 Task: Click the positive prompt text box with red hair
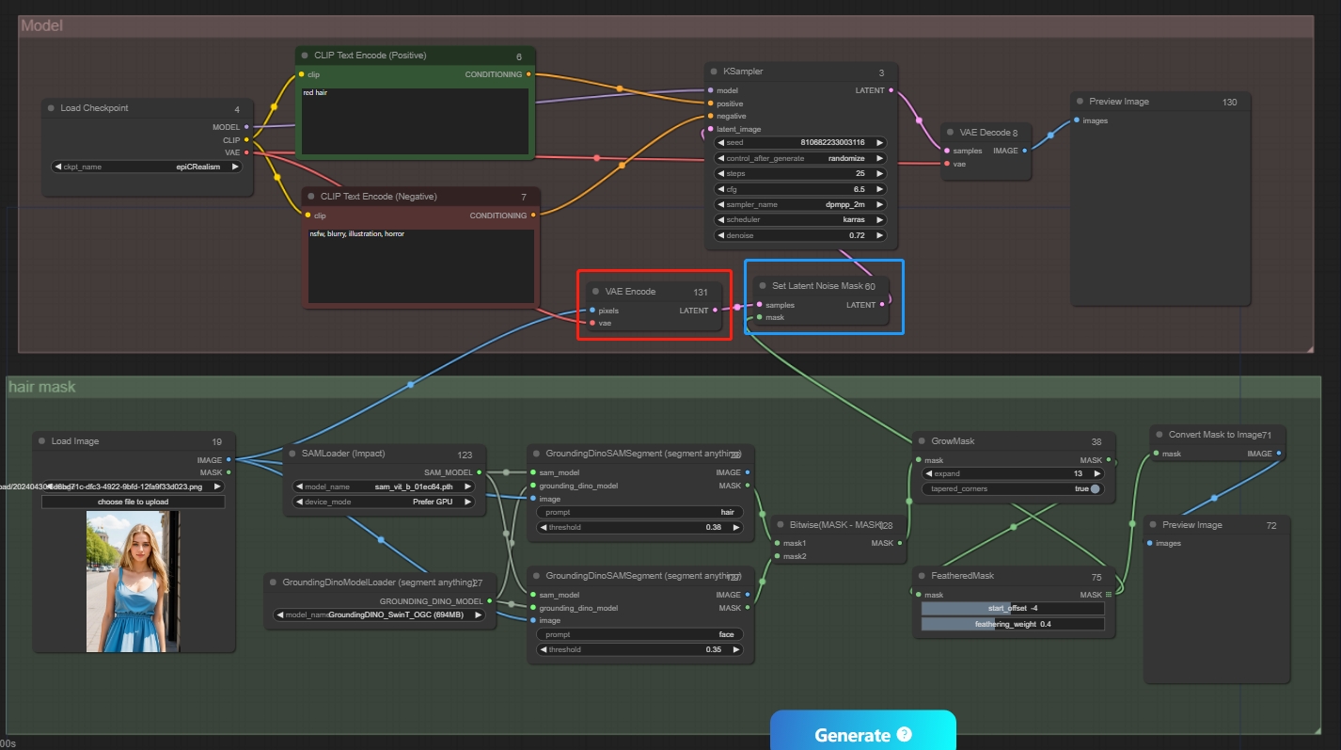415,120
